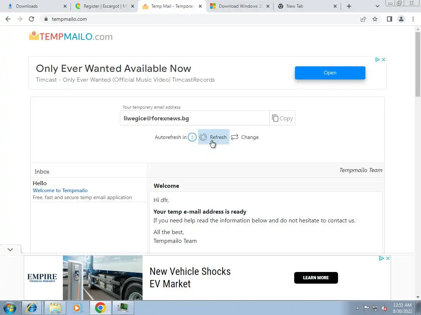Copy the temporary email address
Image resolution: width=421 pixels, height=315 pixels.
pyautogui.click(x=282, y=118)
